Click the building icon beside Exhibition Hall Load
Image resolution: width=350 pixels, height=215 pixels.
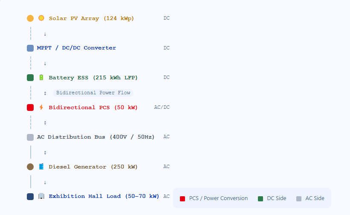(x=41, y=196)
